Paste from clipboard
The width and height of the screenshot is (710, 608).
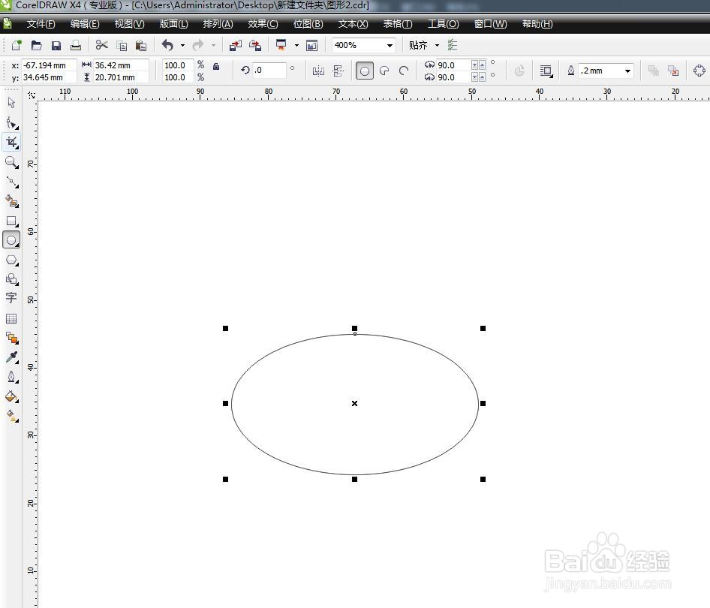coord(141,45)
